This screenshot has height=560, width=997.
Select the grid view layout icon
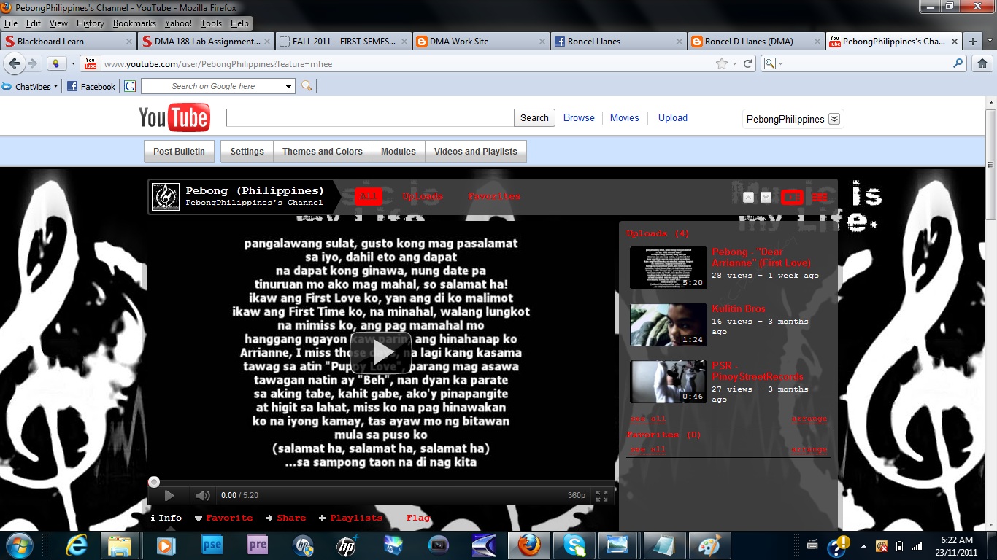coord(820,197)
